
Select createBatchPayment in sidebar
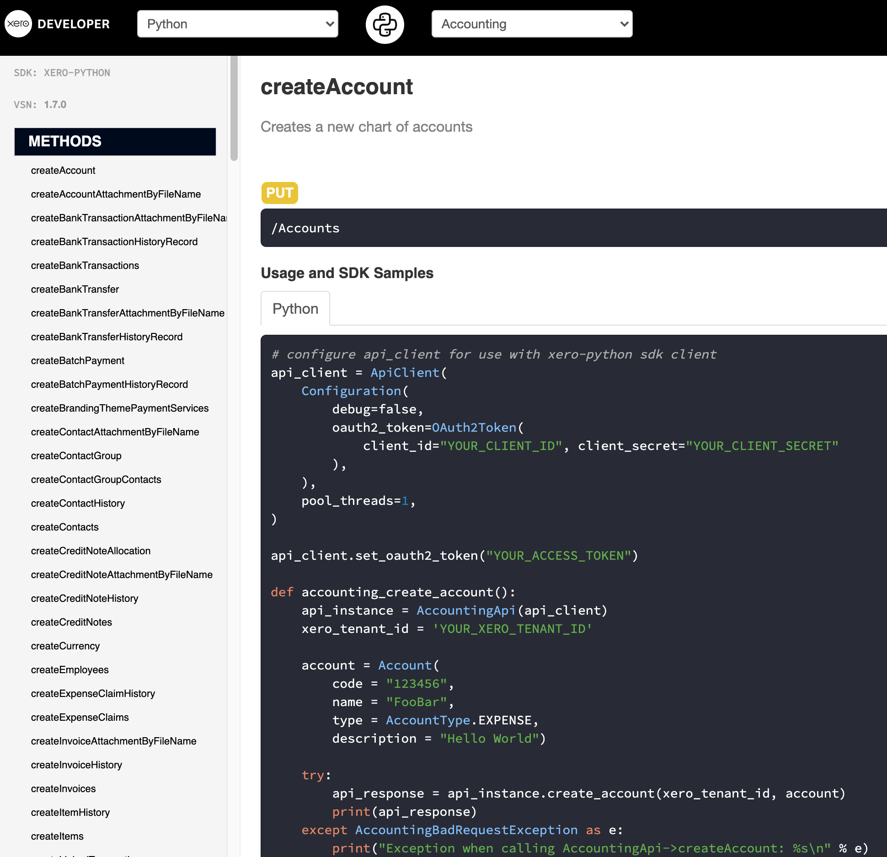tap(78, 361)
